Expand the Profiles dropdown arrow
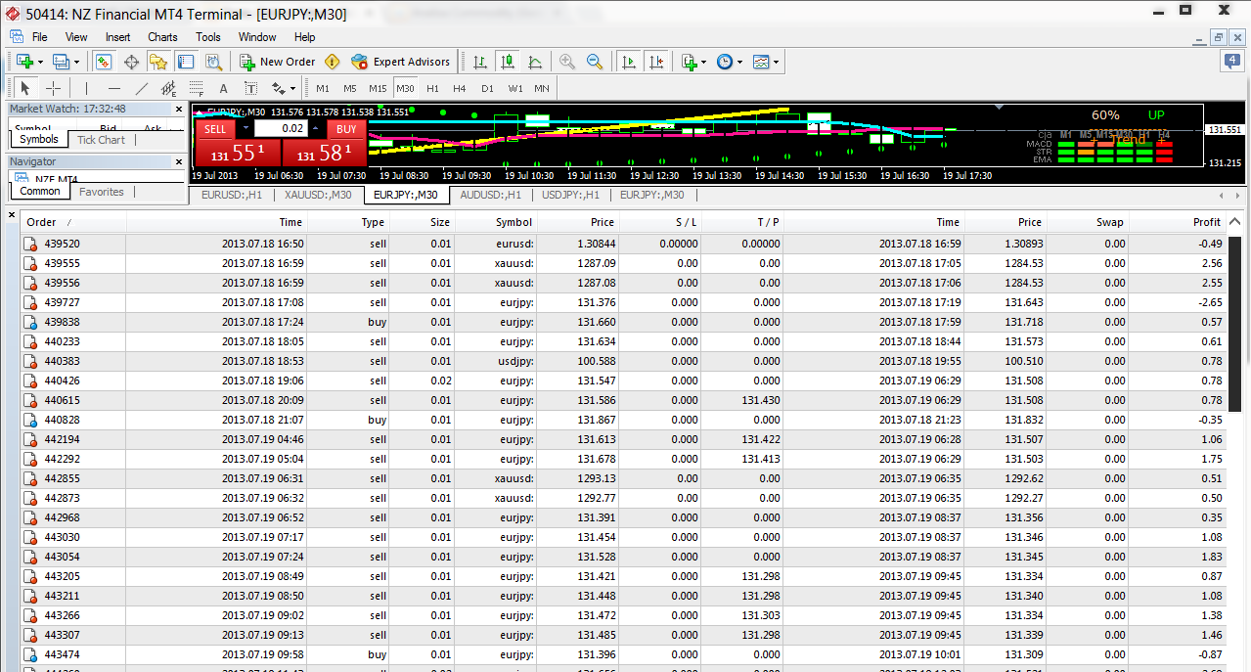Screen dimensions: 1251x672 click(76, 62)
